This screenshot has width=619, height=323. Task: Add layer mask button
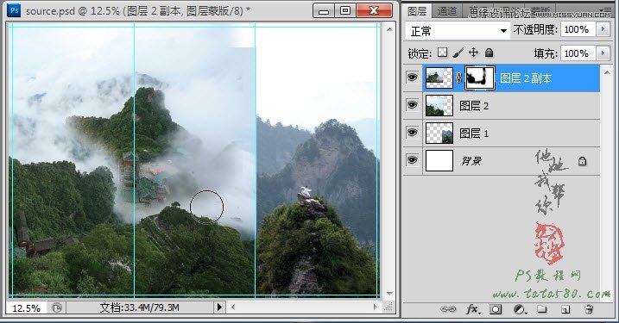(x=496, y=309)
